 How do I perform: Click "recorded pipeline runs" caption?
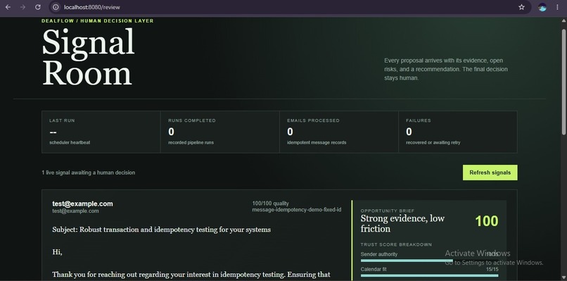pos(191,143)
